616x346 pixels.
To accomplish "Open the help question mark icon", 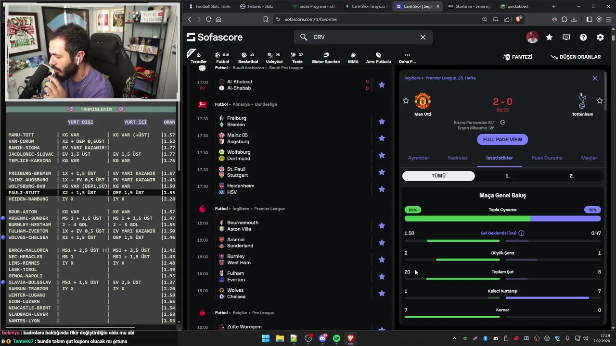I will tap(583, 37).
